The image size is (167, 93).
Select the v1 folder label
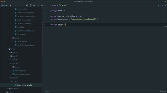click(x=16, y=81)
